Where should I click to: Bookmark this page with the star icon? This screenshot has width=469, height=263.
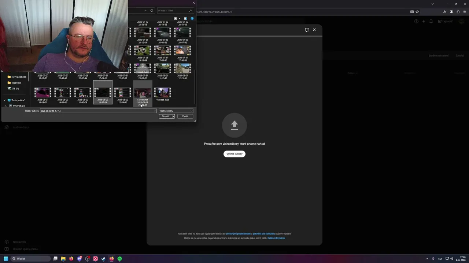tap(417, 12)
